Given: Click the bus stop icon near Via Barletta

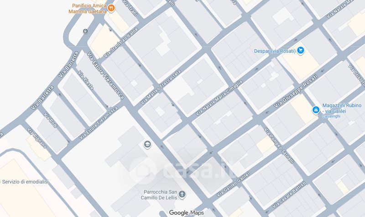Looking at the screenshot, I should pos(86,31).
